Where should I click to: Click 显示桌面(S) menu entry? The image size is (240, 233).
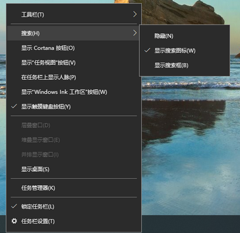tap(74, 169)
